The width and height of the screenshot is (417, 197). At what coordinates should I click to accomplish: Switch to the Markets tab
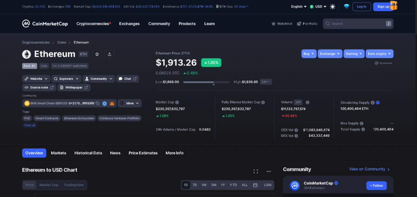click(59, 153)
